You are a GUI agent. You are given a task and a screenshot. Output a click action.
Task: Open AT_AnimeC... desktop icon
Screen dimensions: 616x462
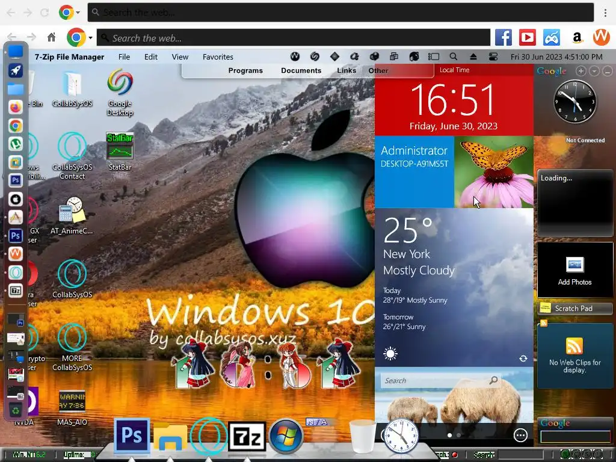pos(72,216)
